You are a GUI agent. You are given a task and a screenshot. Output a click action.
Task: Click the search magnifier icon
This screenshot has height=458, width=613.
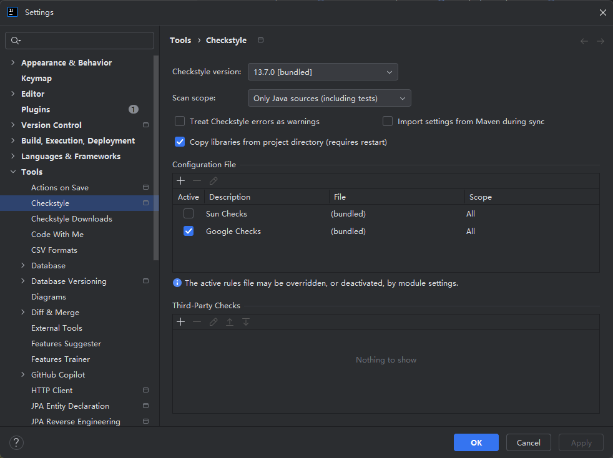point(15,41)
